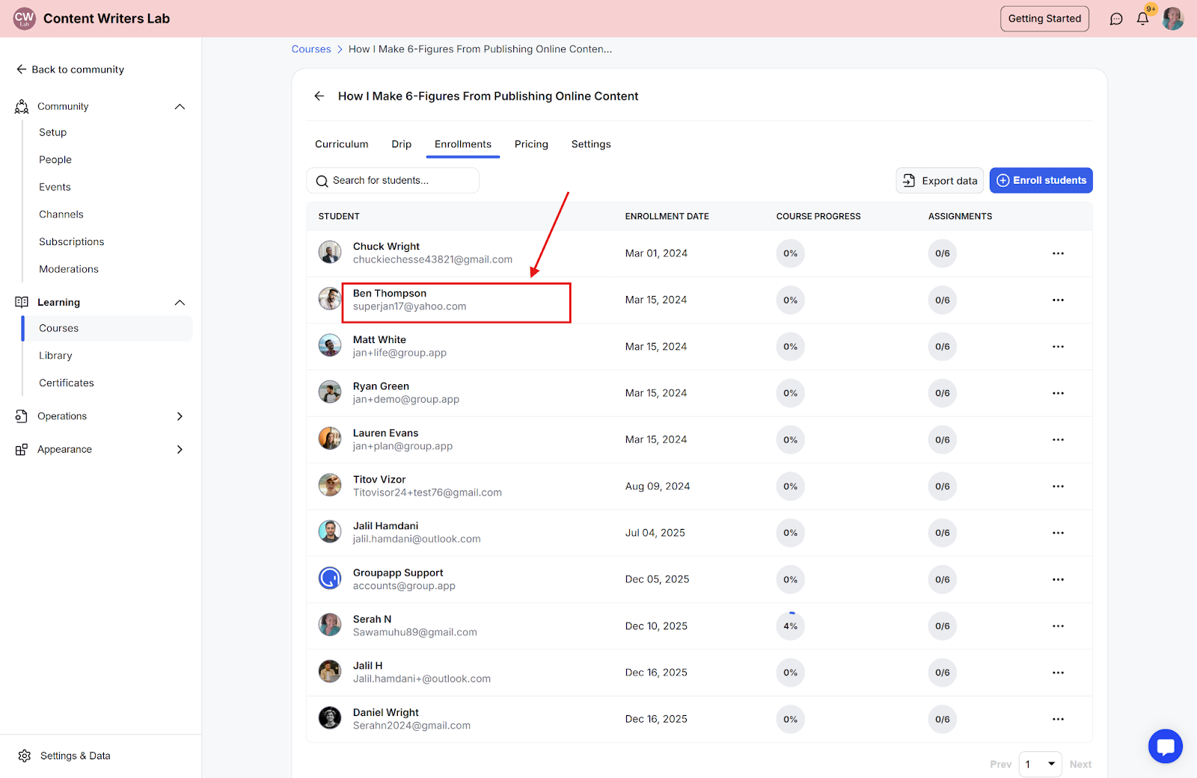Click Jalil Hamdani's avatar thumbnail

point(330,532)
